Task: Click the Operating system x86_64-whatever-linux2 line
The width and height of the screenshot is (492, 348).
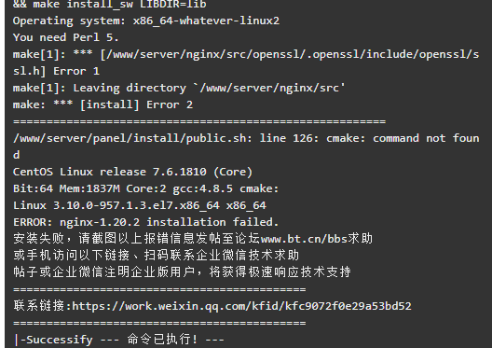Action: click(x=146, y=21)
